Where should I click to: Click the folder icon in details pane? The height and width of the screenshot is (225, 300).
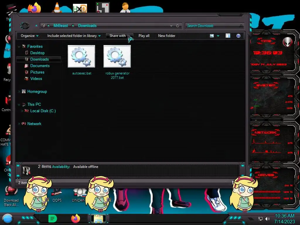26,170
